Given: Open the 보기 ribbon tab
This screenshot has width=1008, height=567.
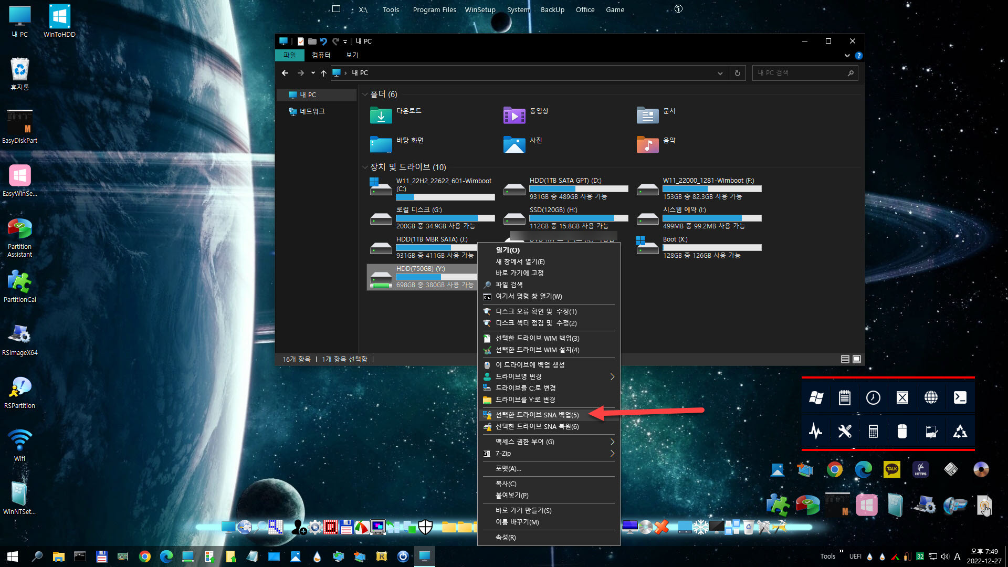Looking at the screenshot, I should [x=352, y=55].
